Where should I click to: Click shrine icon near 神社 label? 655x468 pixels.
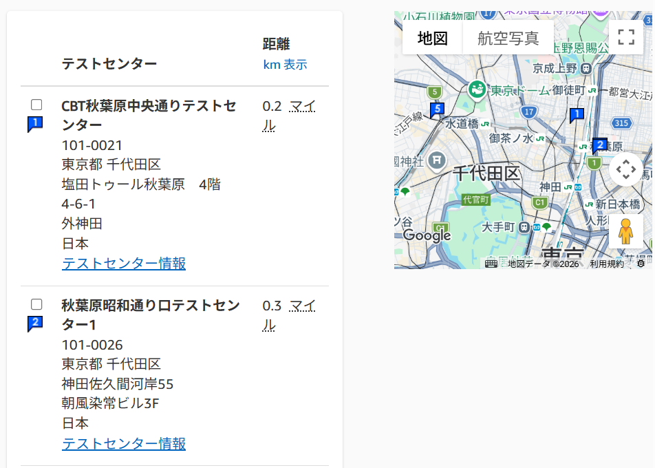pos(436,160)
